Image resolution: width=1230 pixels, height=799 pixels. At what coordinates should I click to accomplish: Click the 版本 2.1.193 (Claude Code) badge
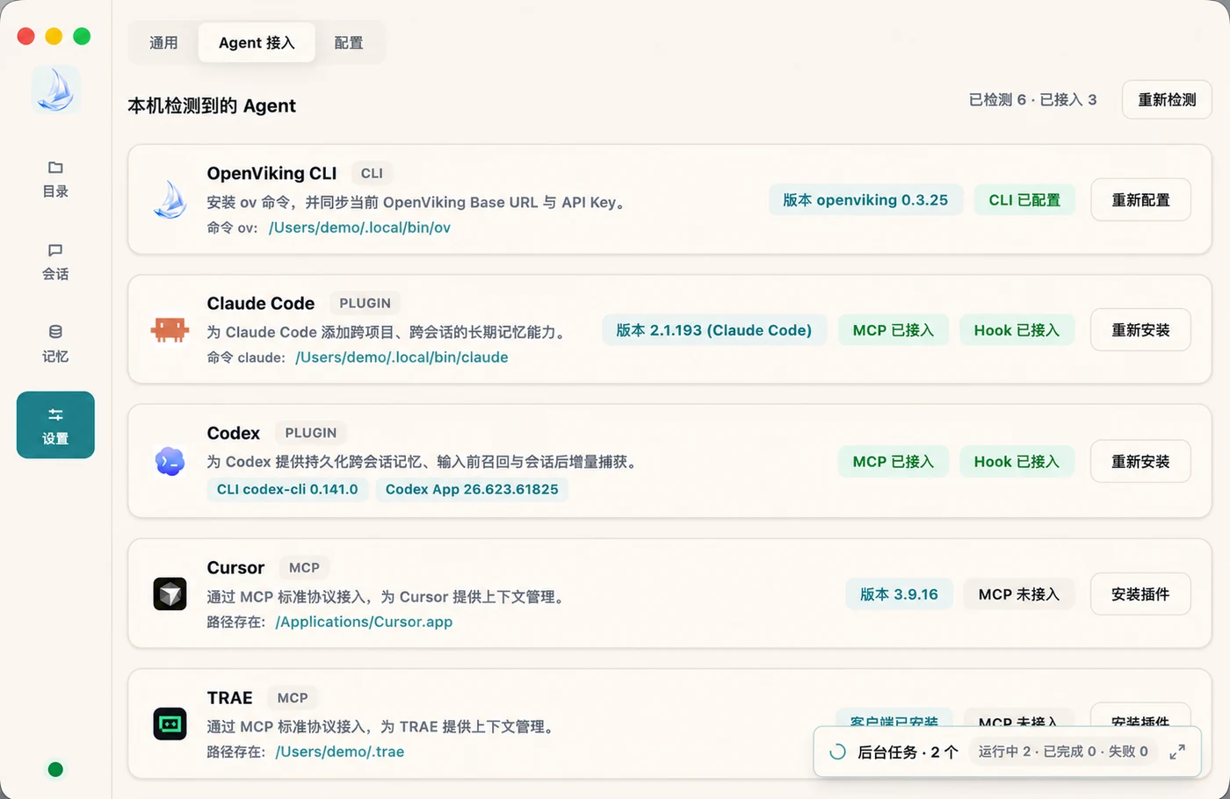pyautogui.click(x=713, y=330)
